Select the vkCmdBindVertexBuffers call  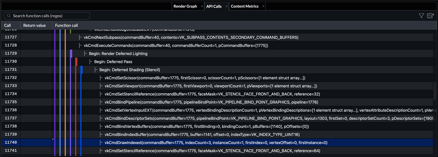(207, 126)
